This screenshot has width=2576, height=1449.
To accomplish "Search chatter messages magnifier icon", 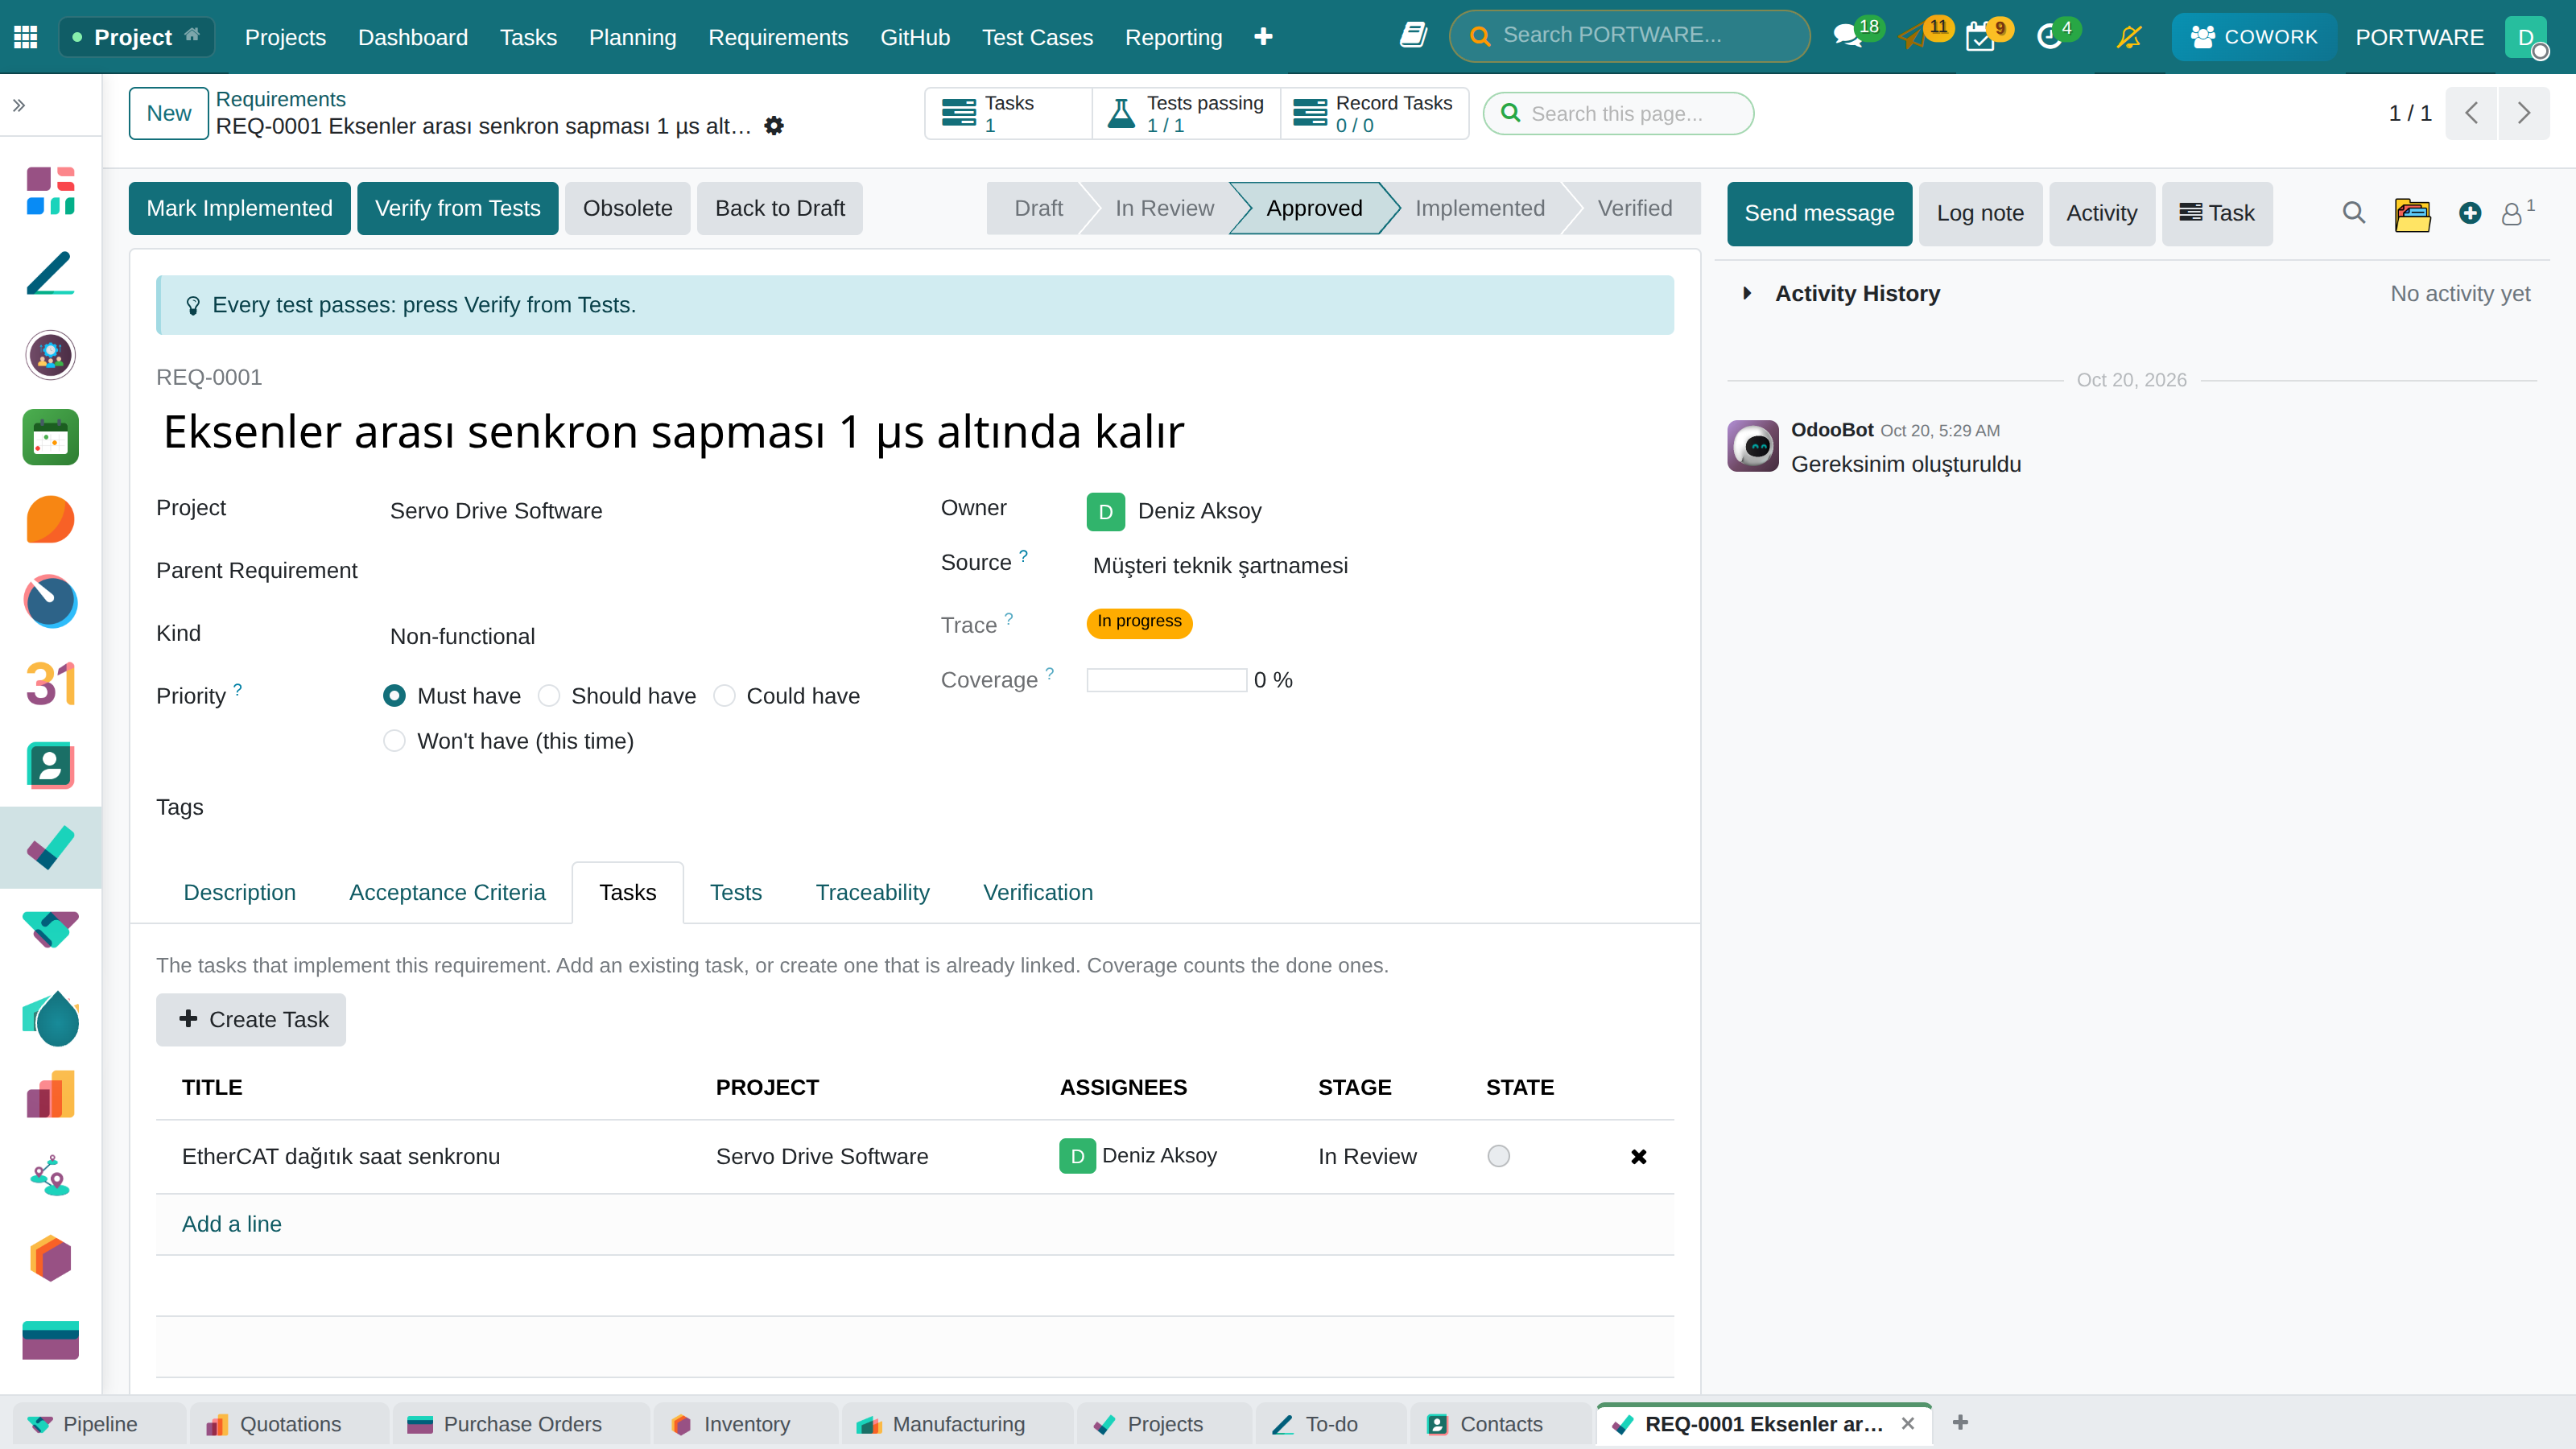I will point(2354,213).
